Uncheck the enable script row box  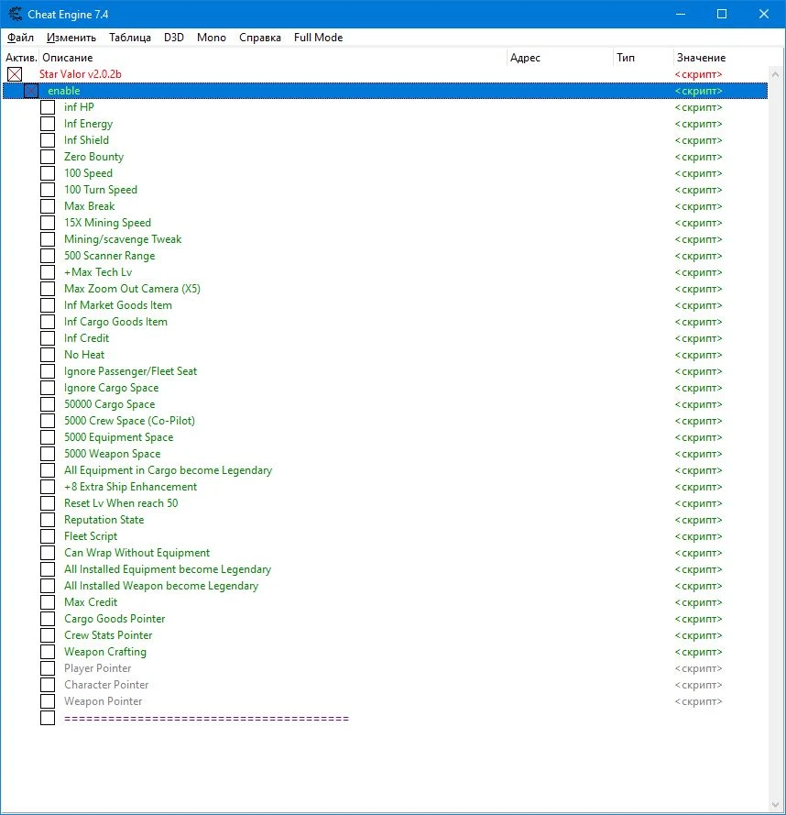[31, 91]
